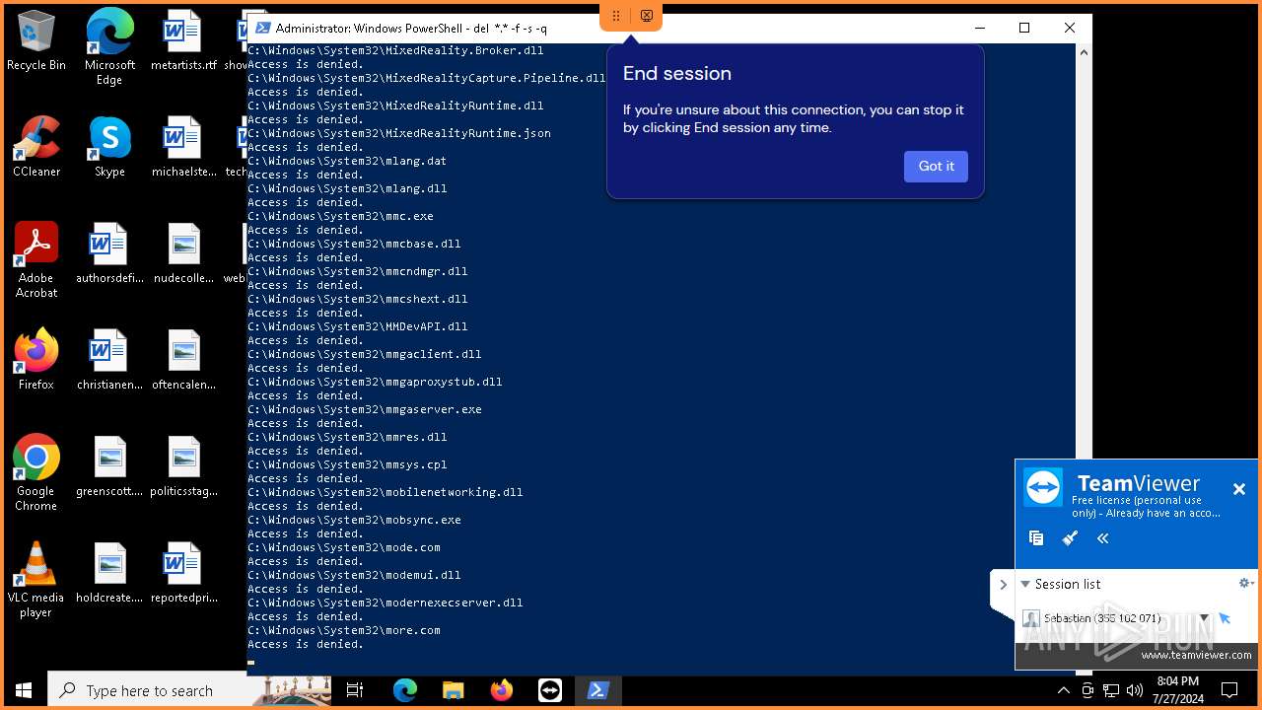Viewport: 1262px width, 710px height.
Task: Open the Windows Start menu
Action: (x=24, y=690)
